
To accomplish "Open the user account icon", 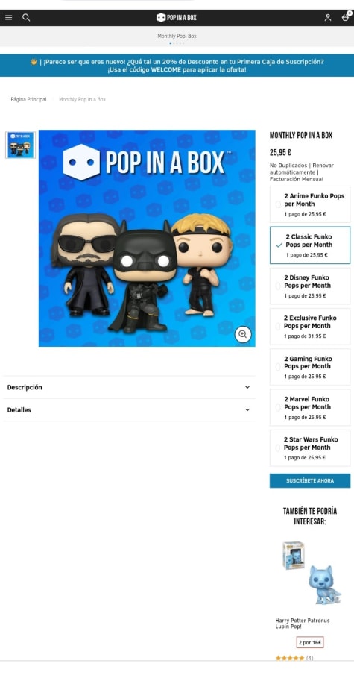I will [x=328, y=18].
